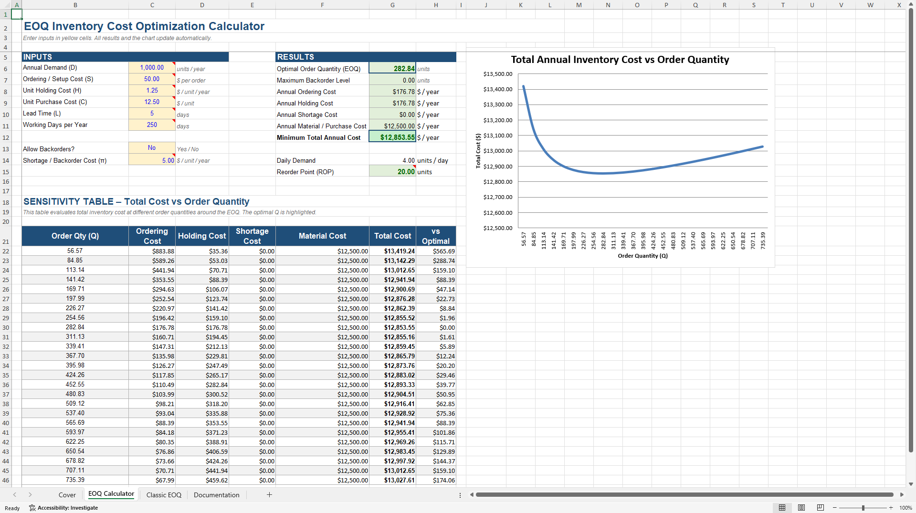Click the horizontal scrollbar thumb

(684, 495)
